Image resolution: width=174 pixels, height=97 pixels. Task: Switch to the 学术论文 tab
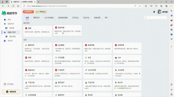(x=76, y=18)
